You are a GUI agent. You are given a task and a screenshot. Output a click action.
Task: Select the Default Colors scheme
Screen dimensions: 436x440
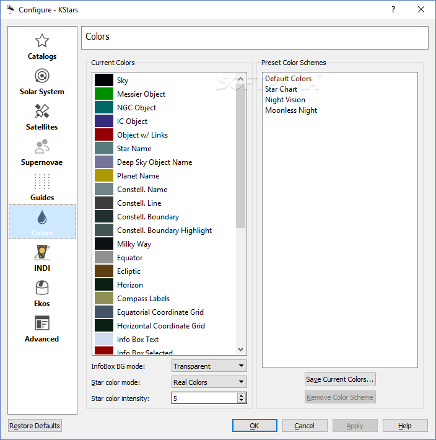tap(288, 79)
